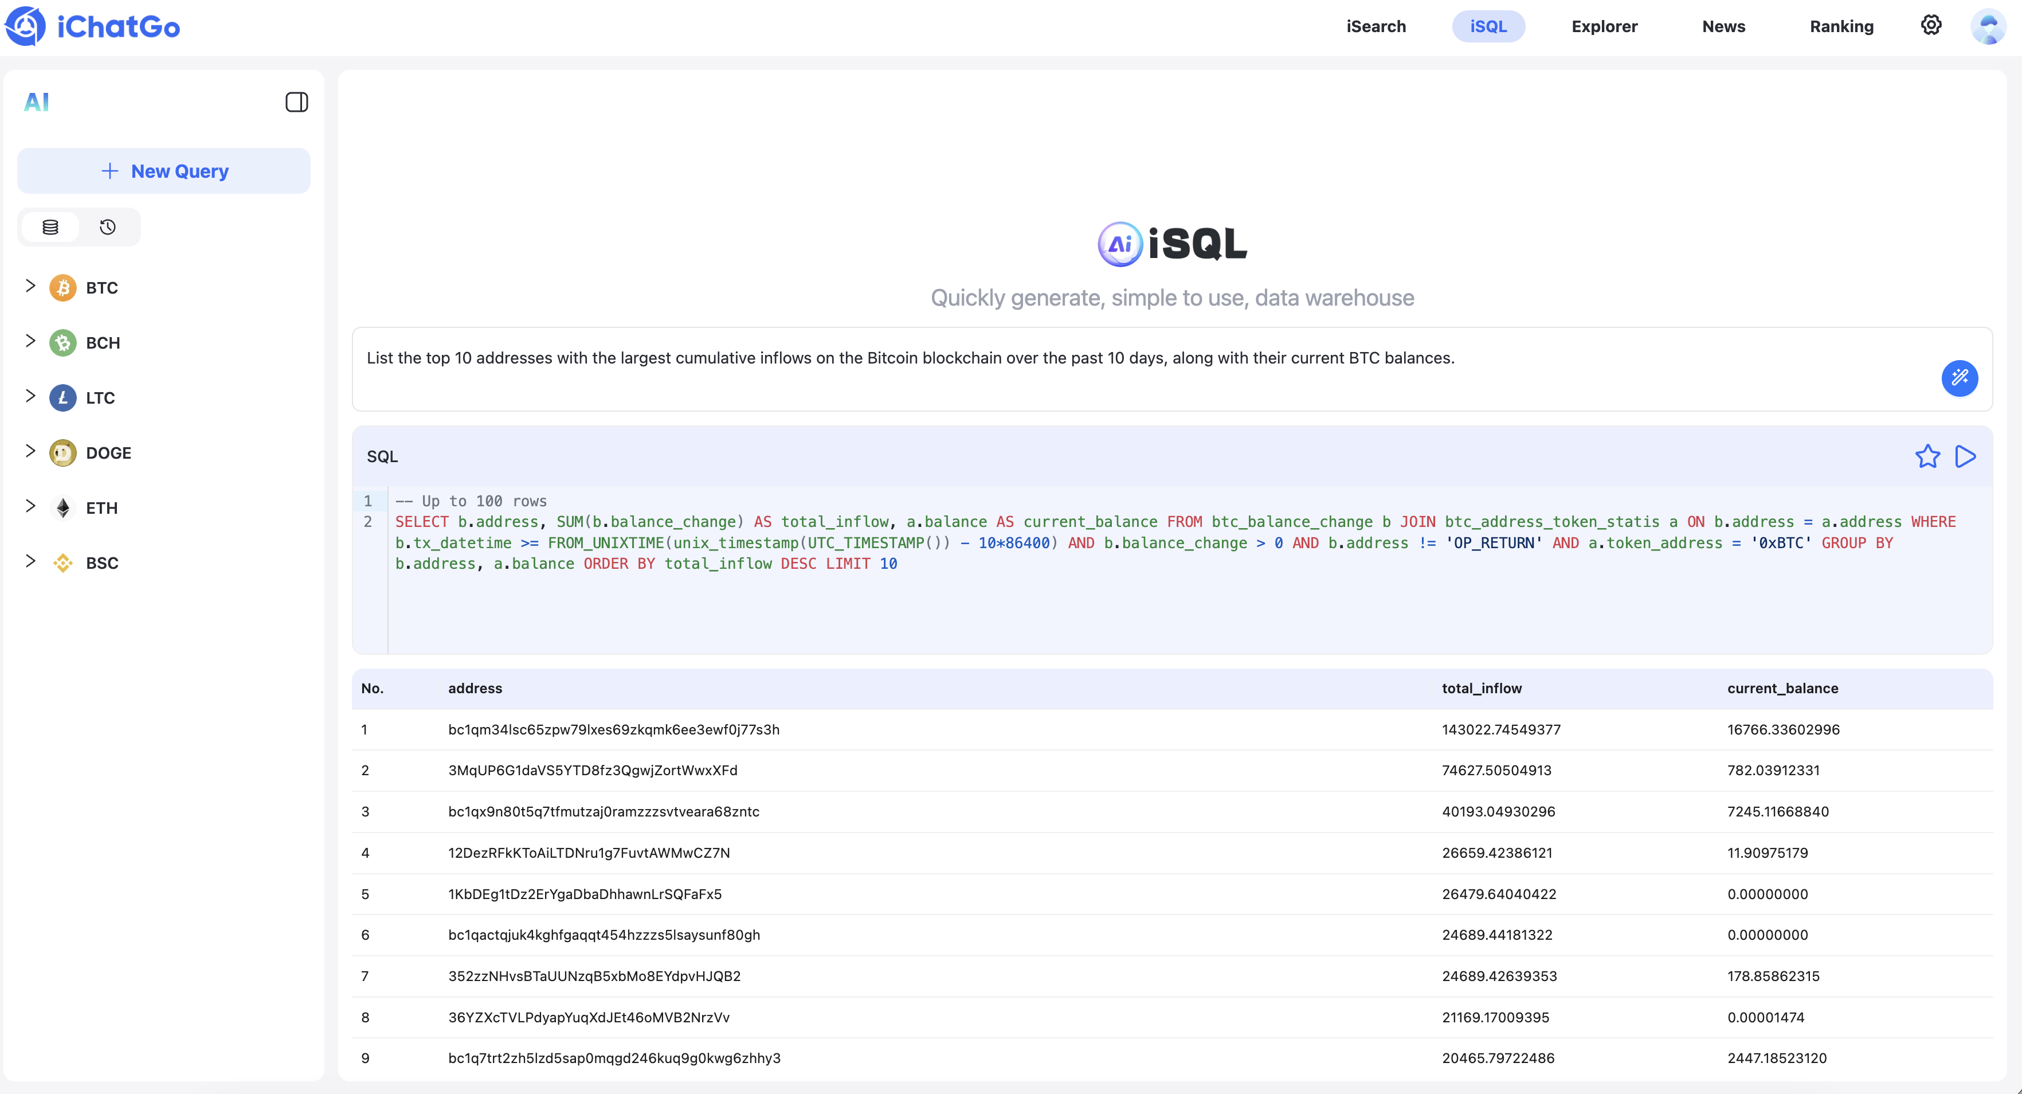Open the News section
Image resolution: width=2022 pixels, height=1094 pixels.
tap(1724, 26)
